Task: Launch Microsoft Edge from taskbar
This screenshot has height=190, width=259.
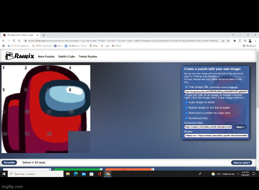Action: (x=75, y=174)
